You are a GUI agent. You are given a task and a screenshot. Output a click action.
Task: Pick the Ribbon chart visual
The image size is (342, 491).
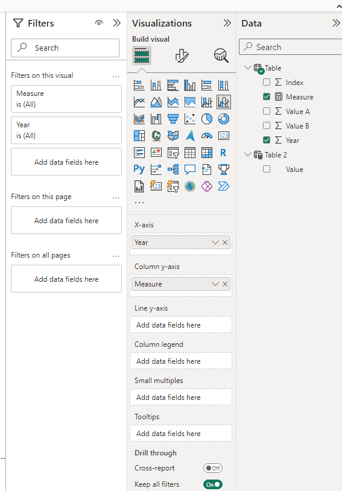point(139,119)
